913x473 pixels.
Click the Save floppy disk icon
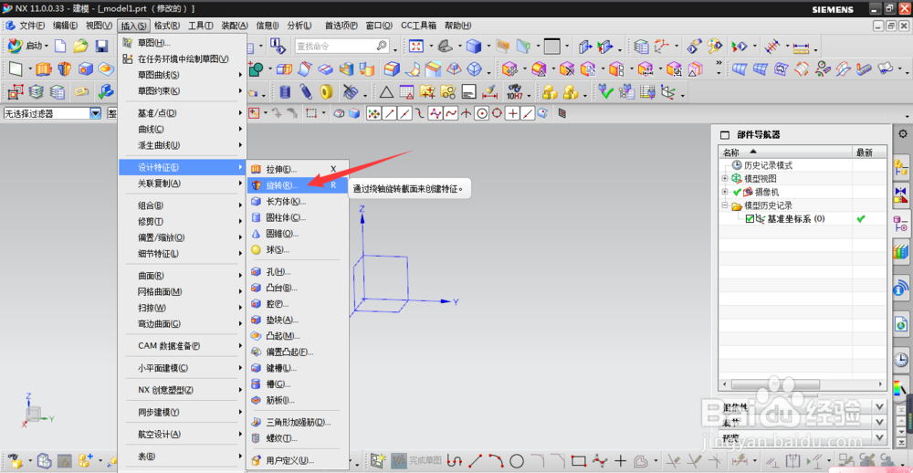pyautogui.click(x=101, y=46)
